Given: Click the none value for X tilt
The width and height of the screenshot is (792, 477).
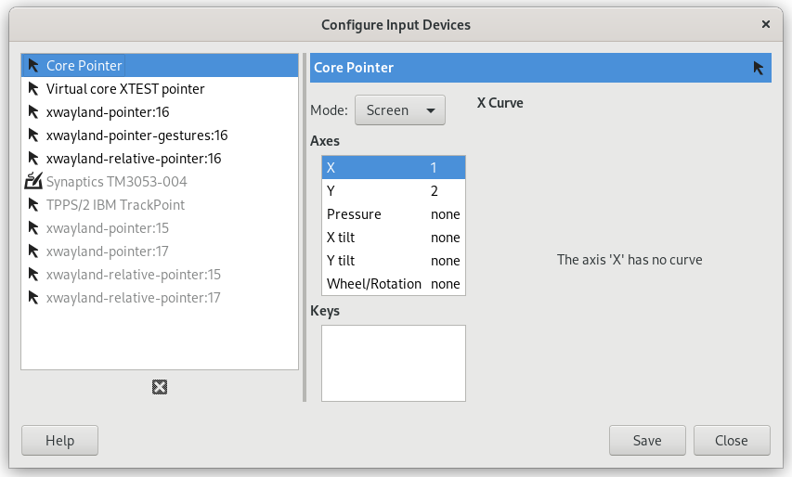Looking at the screenshot, I should pos(445,238).
